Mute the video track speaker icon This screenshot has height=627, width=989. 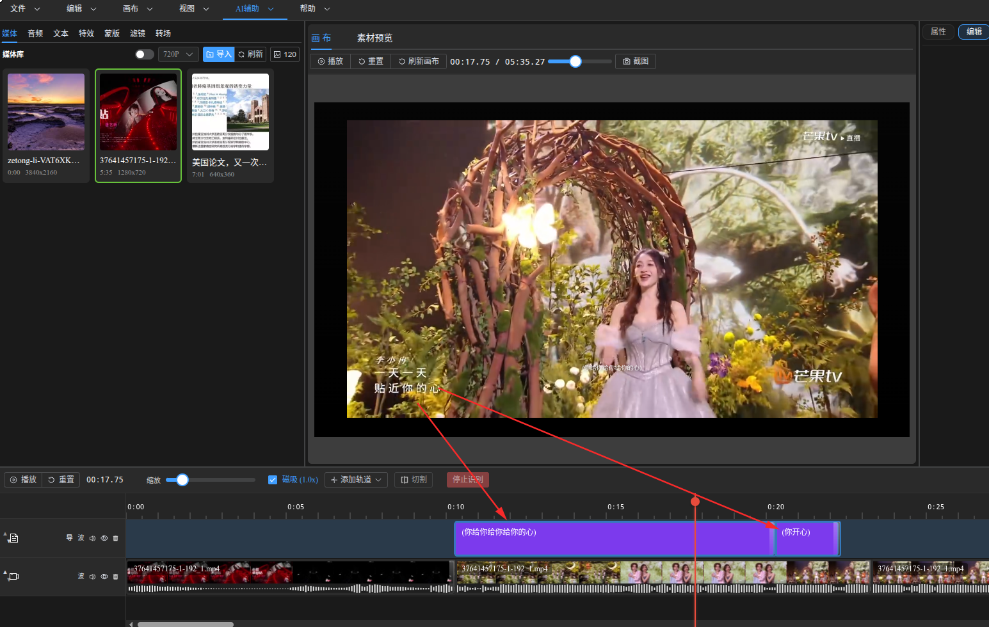(x=93, y=576)
